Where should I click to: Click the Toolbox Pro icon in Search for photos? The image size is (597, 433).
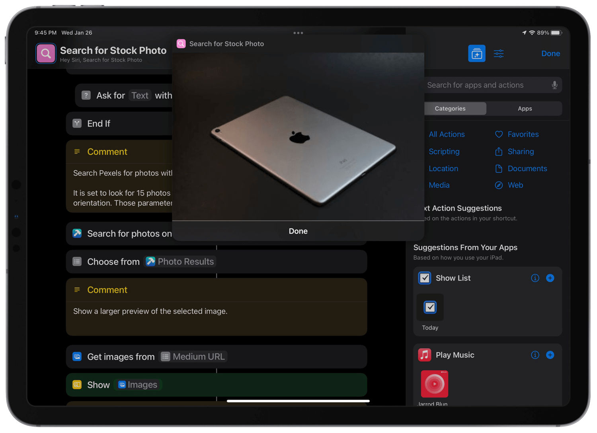tap(77, 233)
